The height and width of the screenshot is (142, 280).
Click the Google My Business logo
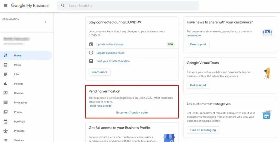[x=30, y=5]
